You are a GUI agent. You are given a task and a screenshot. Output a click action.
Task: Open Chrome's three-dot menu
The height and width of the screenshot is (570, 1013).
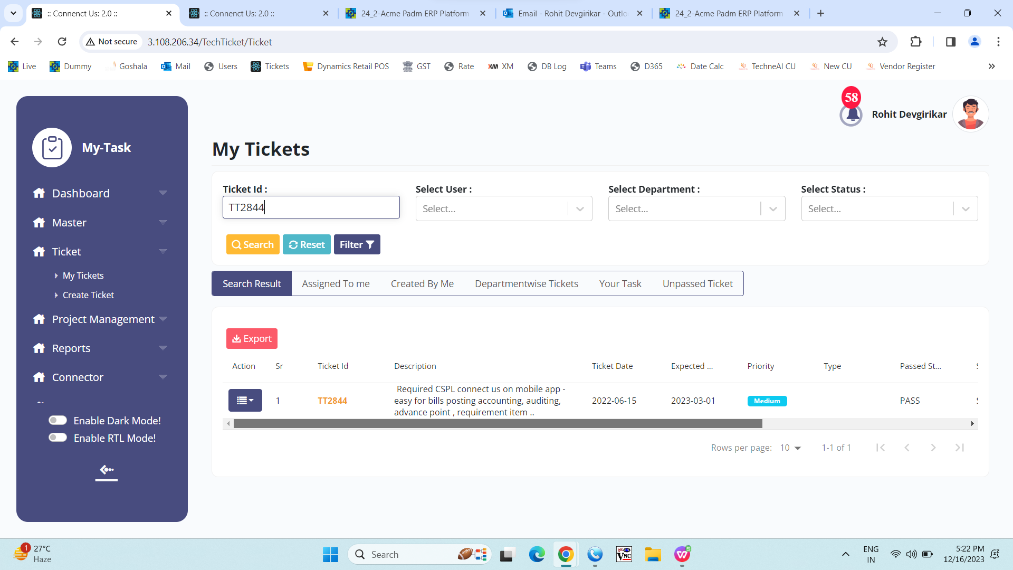point(998,42)
